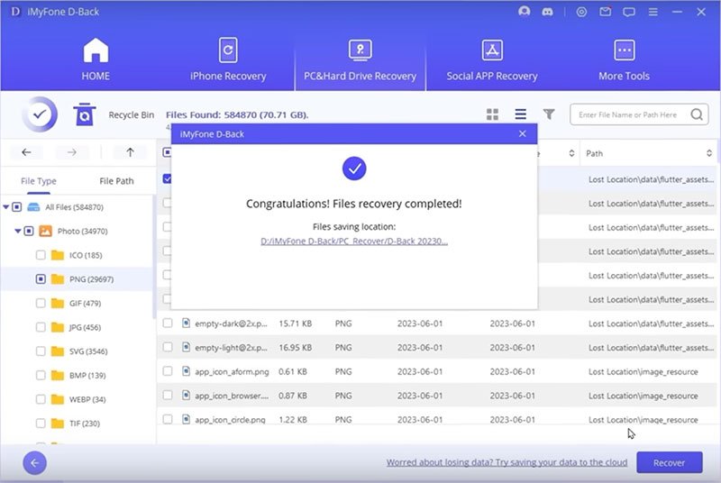
Task: Check the empty-light@2x.p... file checkbox
Action: click(168, 347)
